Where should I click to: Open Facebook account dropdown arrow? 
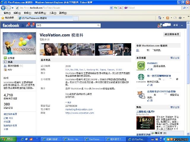[182, 25]
